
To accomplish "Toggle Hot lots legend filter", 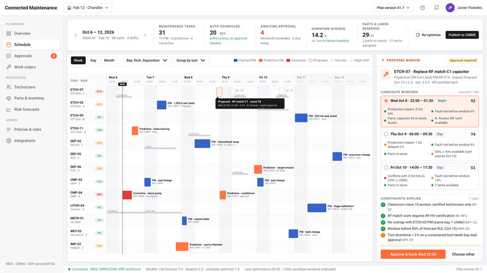I will [x=338, y=60].
